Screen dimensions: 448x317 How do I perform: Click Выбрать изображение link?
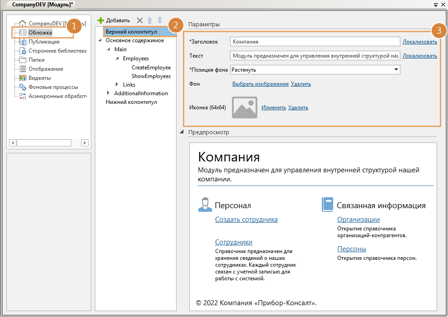(x=260, y=84)
